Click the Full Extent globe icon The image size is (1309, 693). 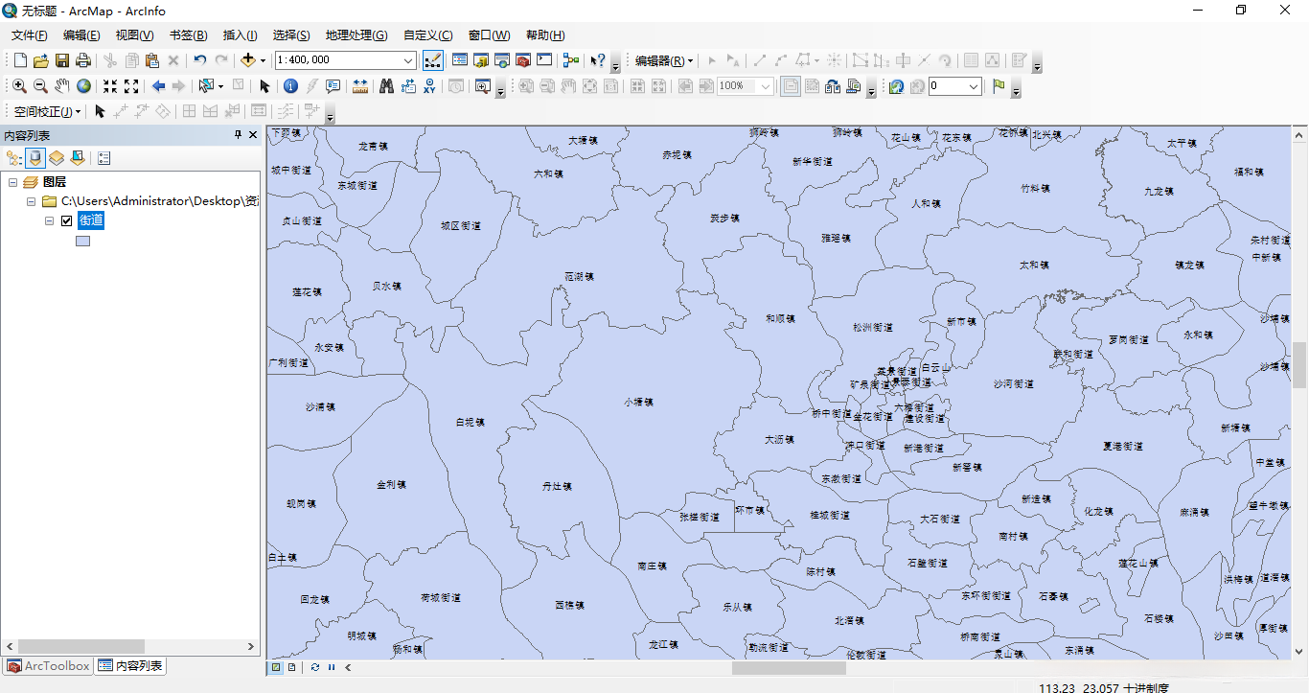(x=82, y=86)
